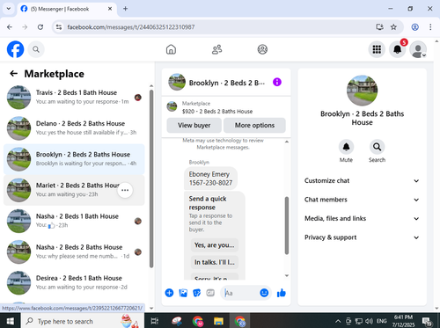
Task: Click the address bar URL
Action: (x=131, y=27)
